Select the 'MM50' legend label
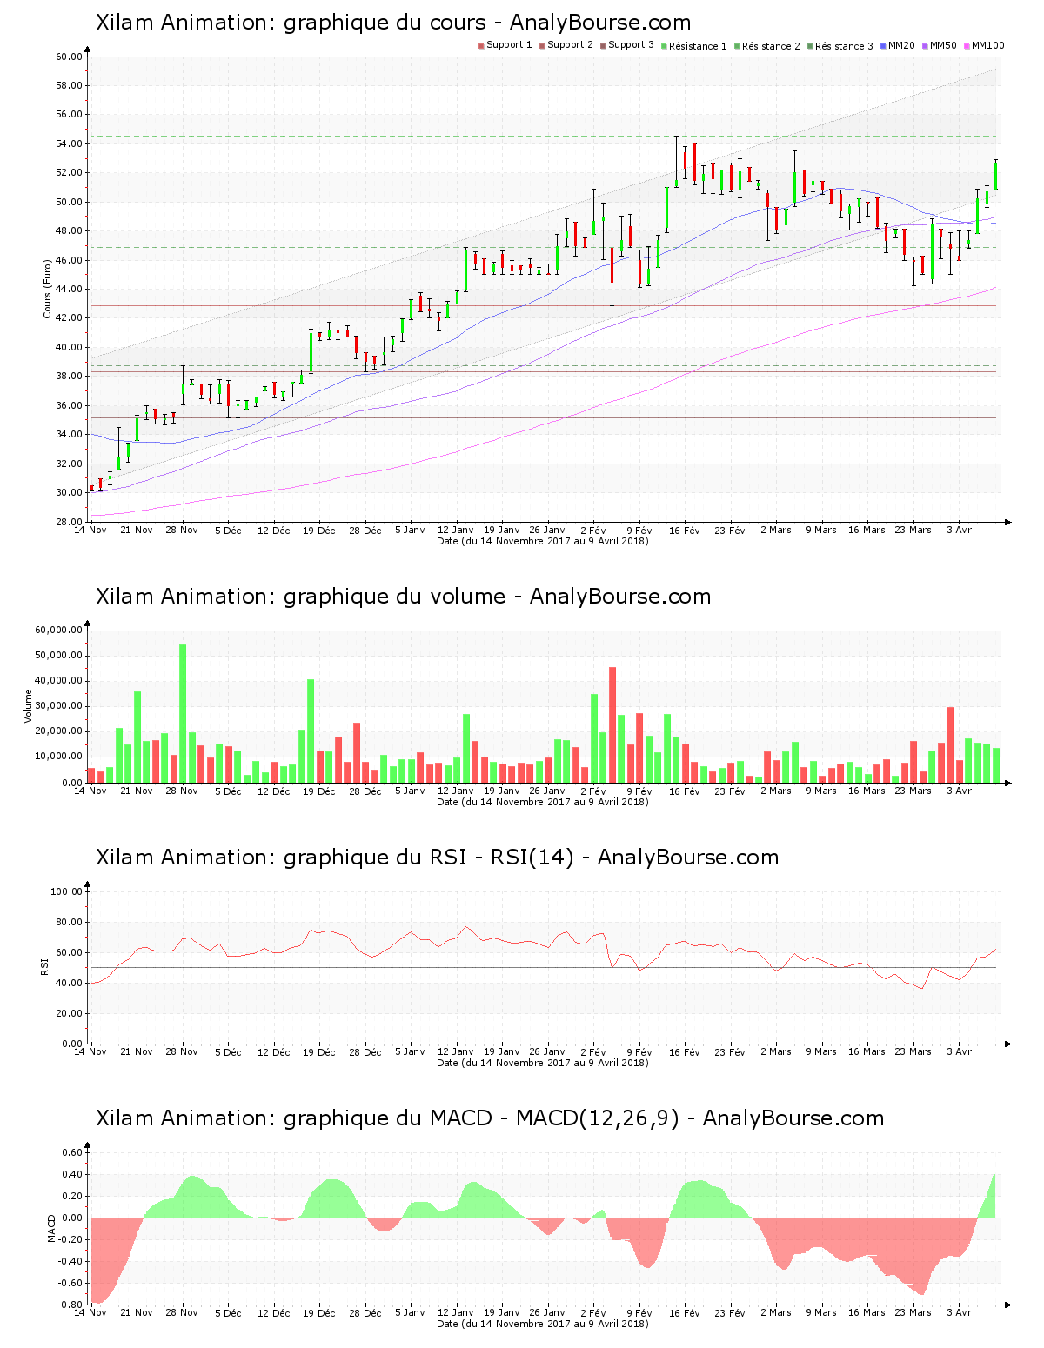Viewport: 1044px width, 1348px height. click(x=943, y=45)
